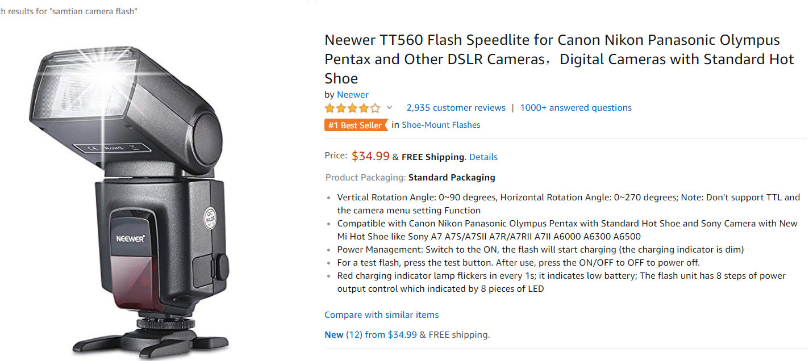Visit the Neewer brand page link

(353, 95)
